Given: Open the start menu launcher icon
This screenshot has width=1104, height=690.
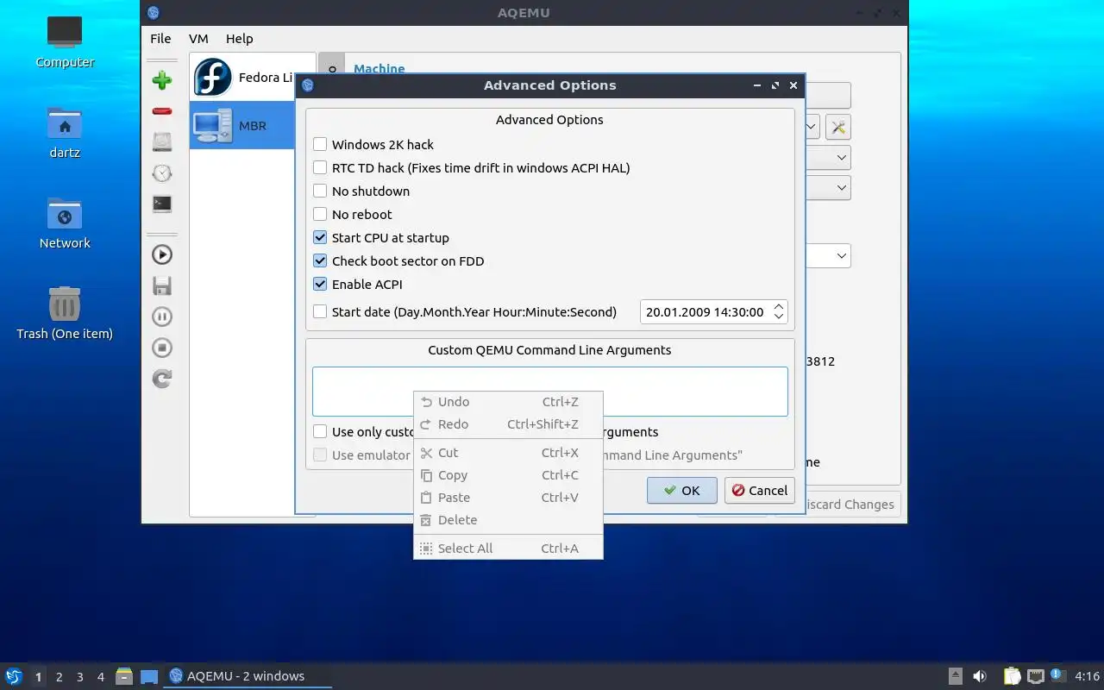Looking at the screenshot, I should pos(13,676).
